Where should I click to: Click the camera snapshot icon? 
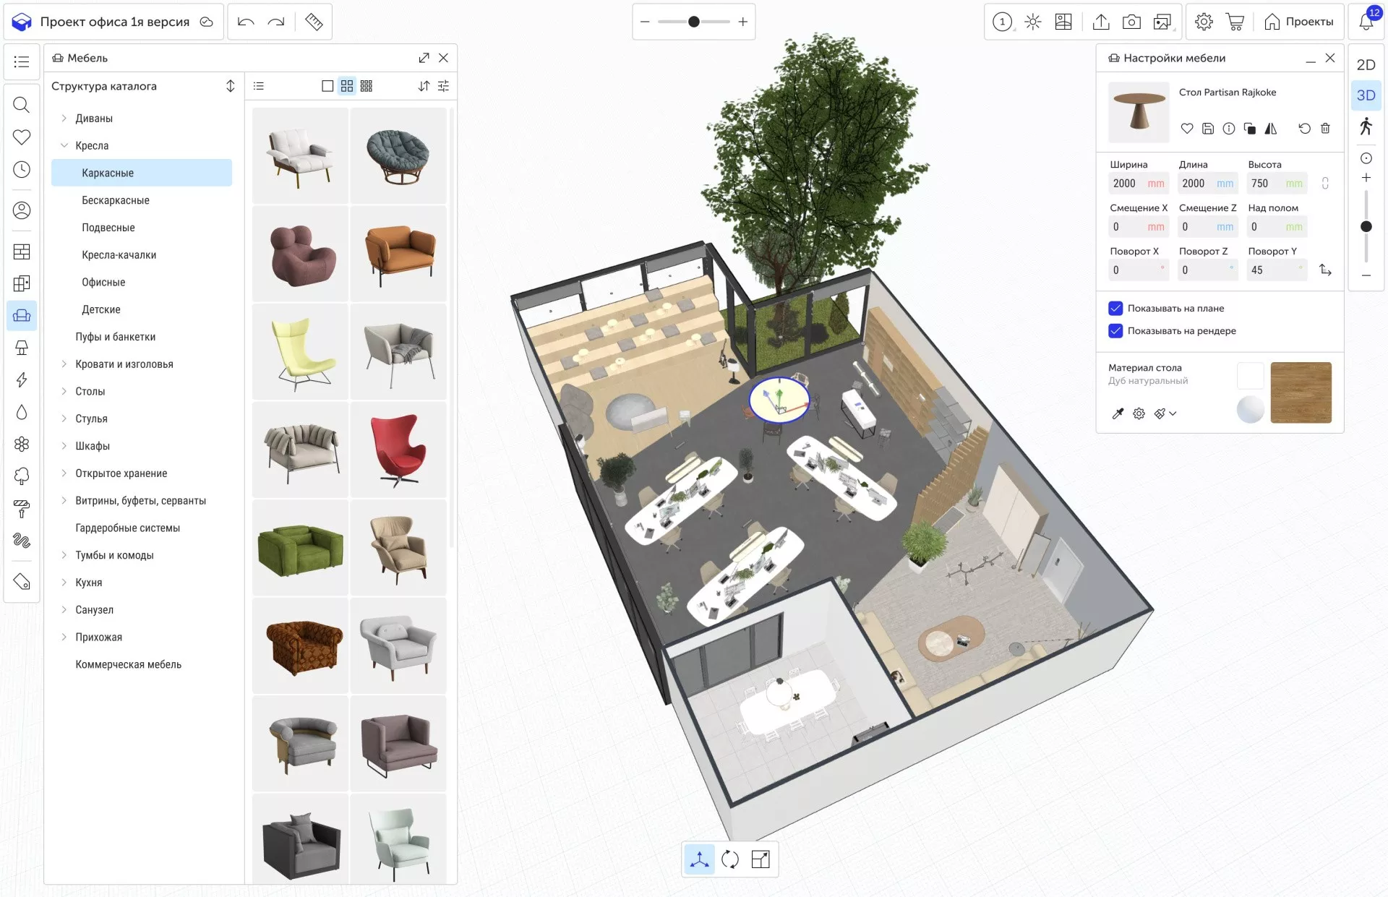click(1131, 22)
